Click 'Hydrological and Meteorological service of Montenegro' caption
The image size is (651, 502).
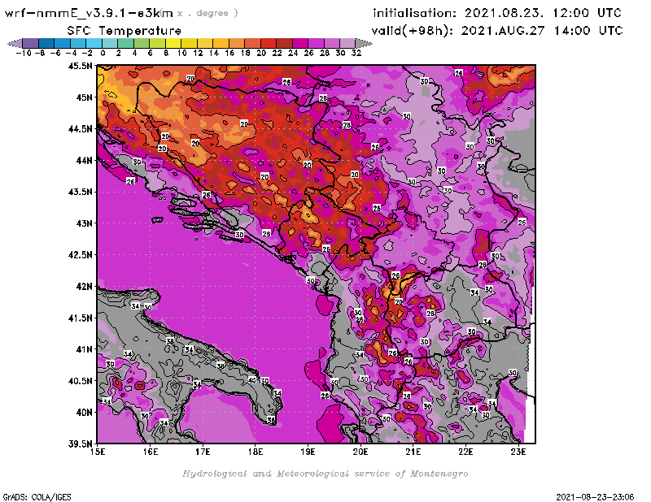(325, 474)
